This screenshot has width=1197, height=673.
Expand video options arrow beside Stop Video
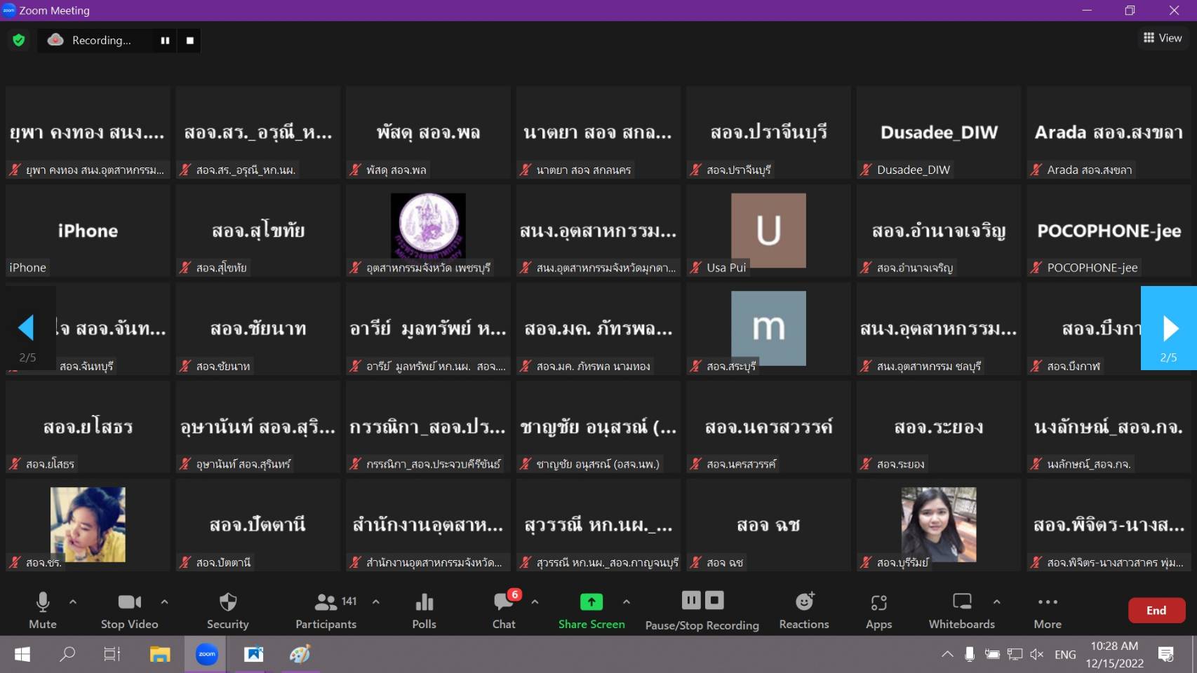[x=164, y=601]
